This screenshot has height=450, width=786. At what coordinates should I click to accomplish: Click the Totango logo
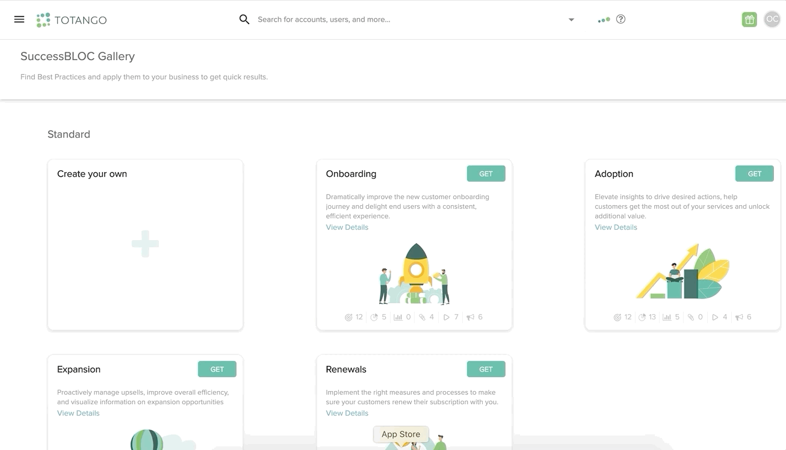[x=72, y=20]
